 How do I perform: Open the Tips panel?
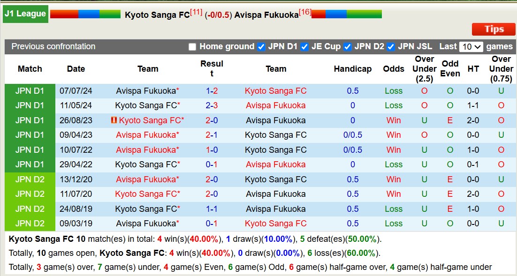coord(493,29)
